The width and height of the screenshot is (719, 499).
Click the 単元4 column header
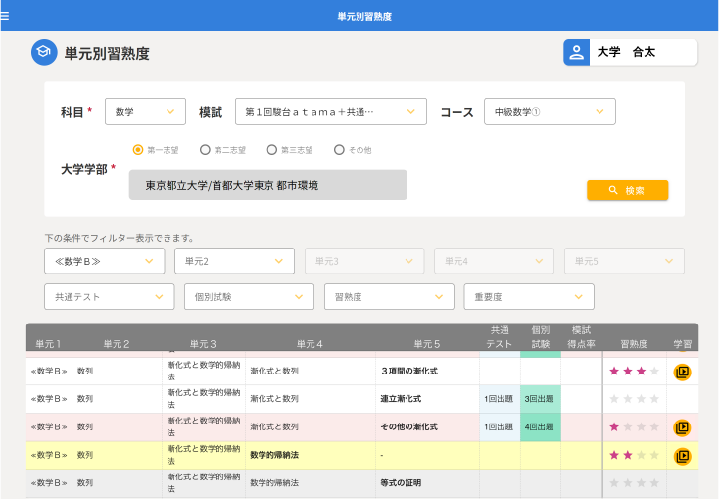[310, 344]
